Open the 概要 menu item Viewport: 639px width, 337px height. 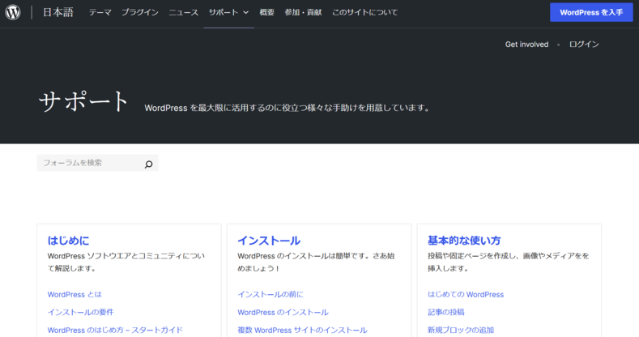(267, 13)
